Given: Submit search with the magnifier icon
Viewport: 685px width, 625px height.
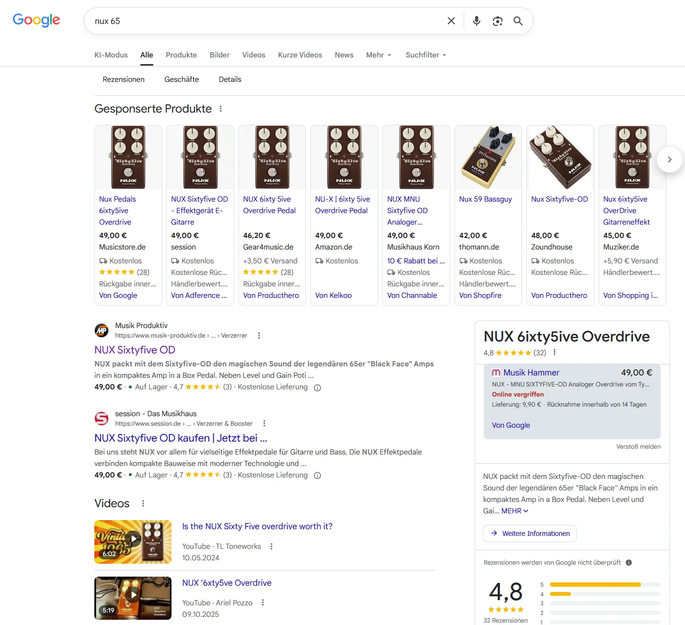Looking at the screenshot, I should 518,21.
